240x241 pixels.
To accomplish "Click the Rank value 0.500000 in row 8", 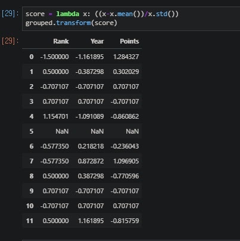I will pyautogui.click(x=56, y=176).
